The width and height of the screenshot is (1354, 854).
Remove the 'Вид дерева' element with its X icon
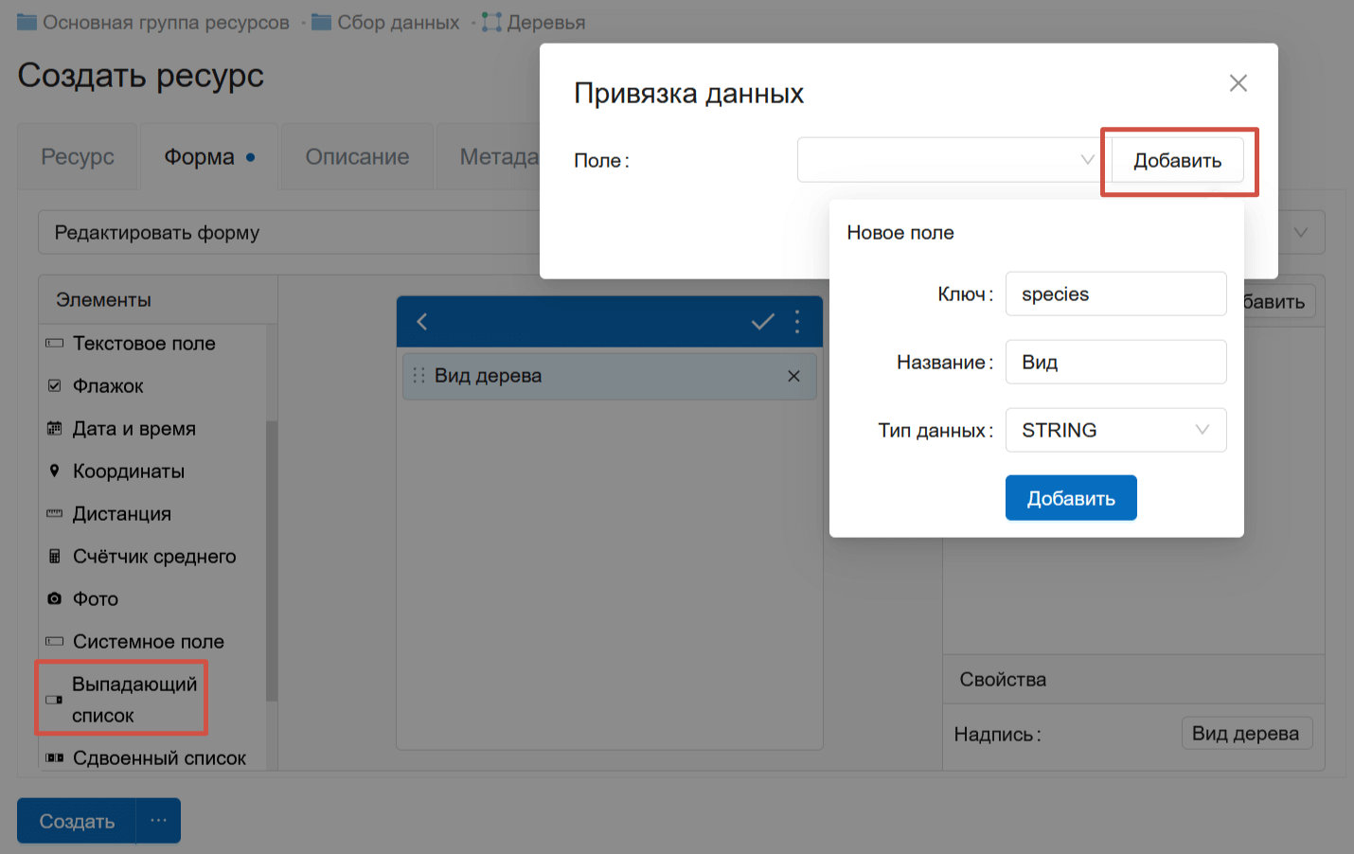(793, 376)
